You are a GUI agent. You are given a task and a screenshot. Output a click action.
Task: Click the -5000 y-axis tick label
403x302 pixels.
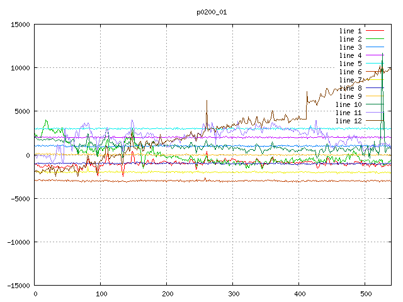point(20,198)
